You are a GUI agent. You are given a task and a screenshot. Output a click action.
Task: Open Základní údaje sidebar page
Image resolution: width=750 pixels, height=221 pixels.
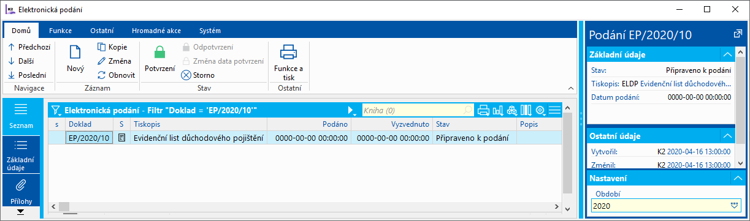point(21,154)
